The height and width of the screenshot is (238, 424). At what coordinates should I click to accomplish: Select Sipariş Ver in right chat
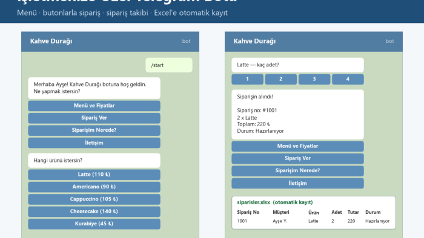298,158
